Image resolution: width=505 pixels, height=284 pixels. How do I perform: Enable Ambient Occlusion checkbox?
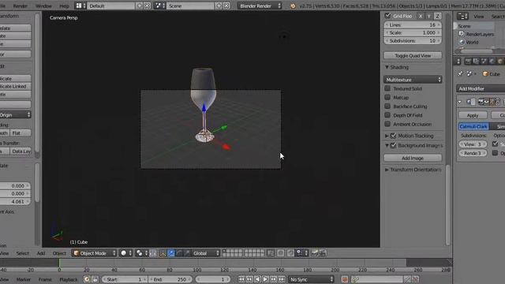[x=387, y=124]
